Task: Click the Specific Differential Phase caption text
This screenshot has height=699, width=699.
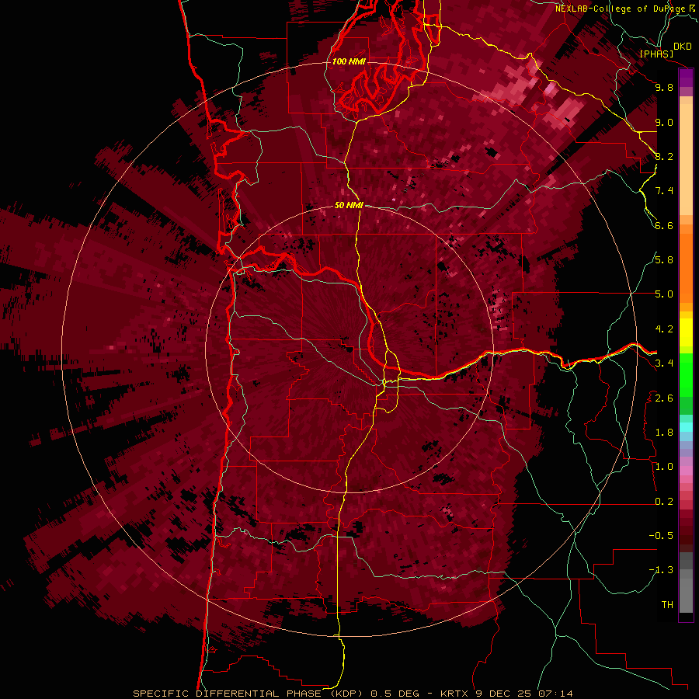Action: [353, 694]
